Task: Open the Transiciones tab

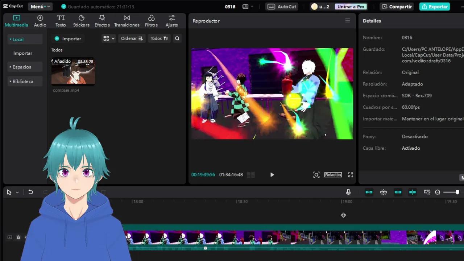Action: (x=127, y=21)
